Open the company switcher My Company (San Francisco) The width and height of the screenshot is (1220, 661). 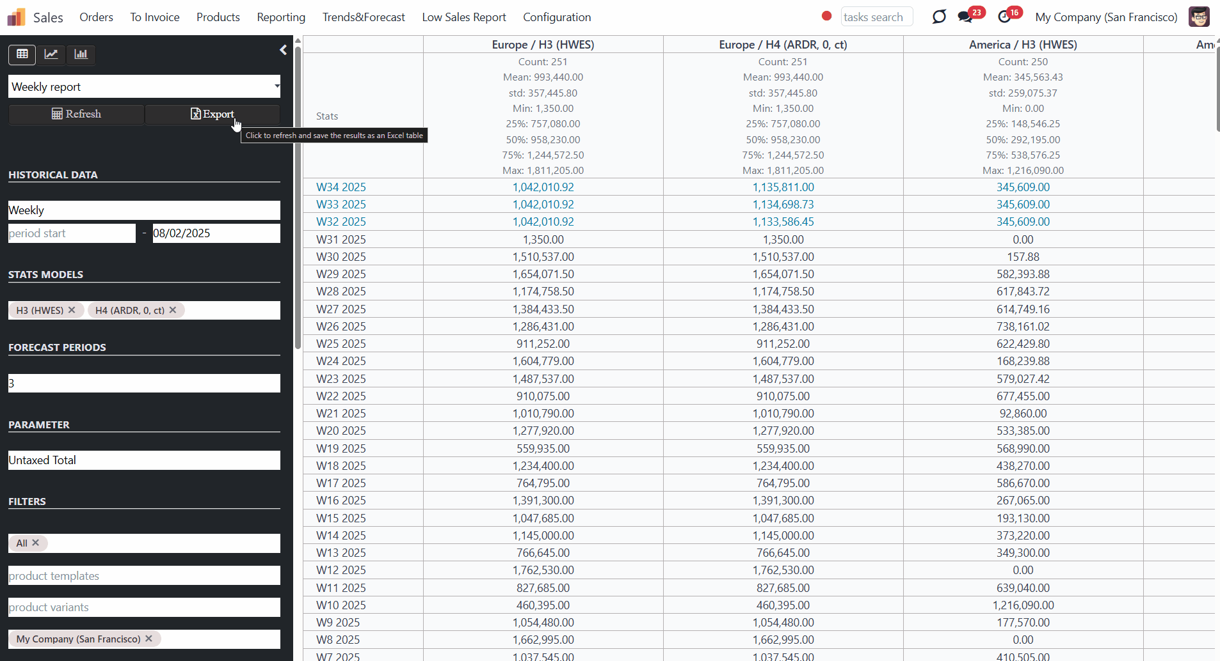click(x=1106, y=17)
